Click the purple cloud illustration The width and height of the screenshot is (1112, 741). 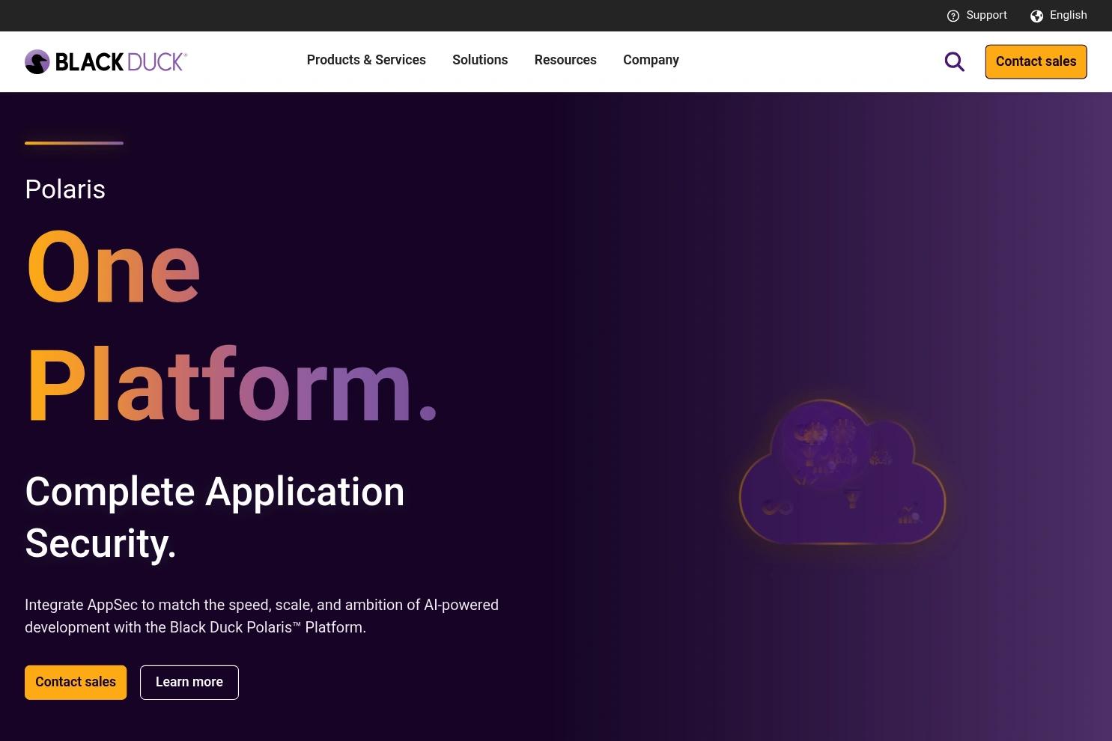(842, 472)
